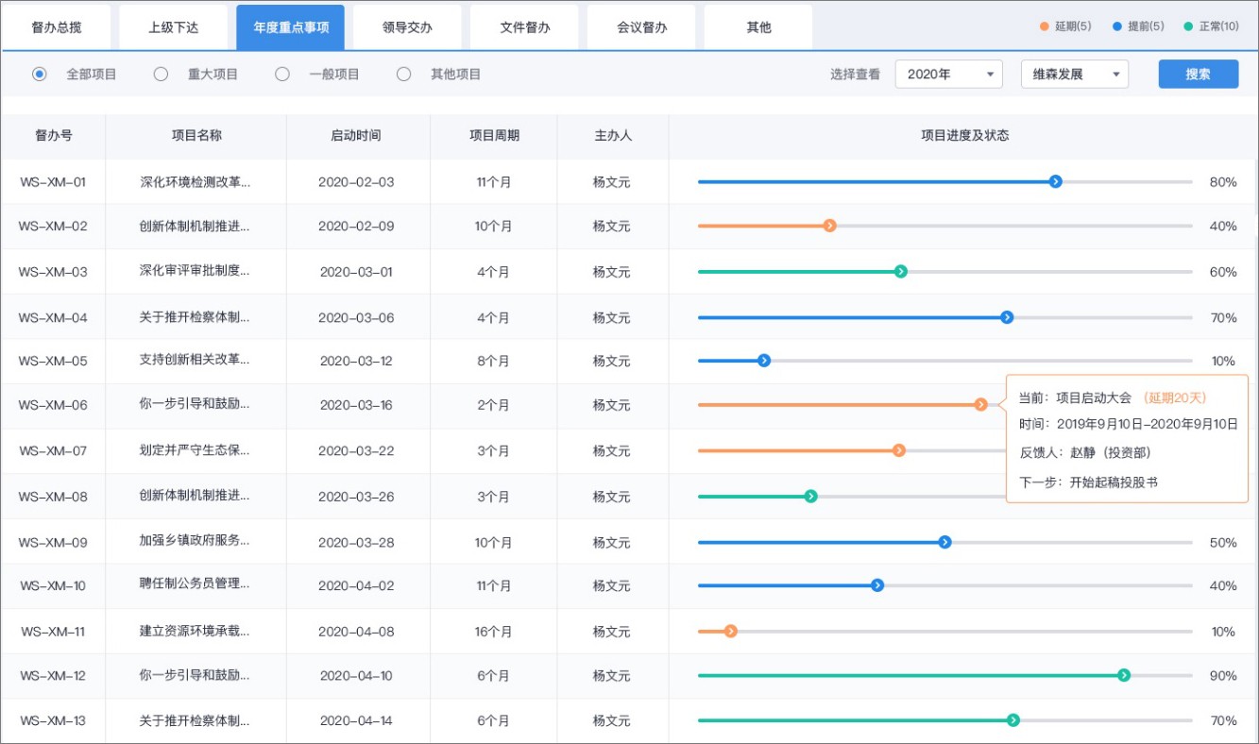This screenshot has width=1259, height=744.
Task: Click WS-XM-09 blue progress marker
Action: coord(944,542)
